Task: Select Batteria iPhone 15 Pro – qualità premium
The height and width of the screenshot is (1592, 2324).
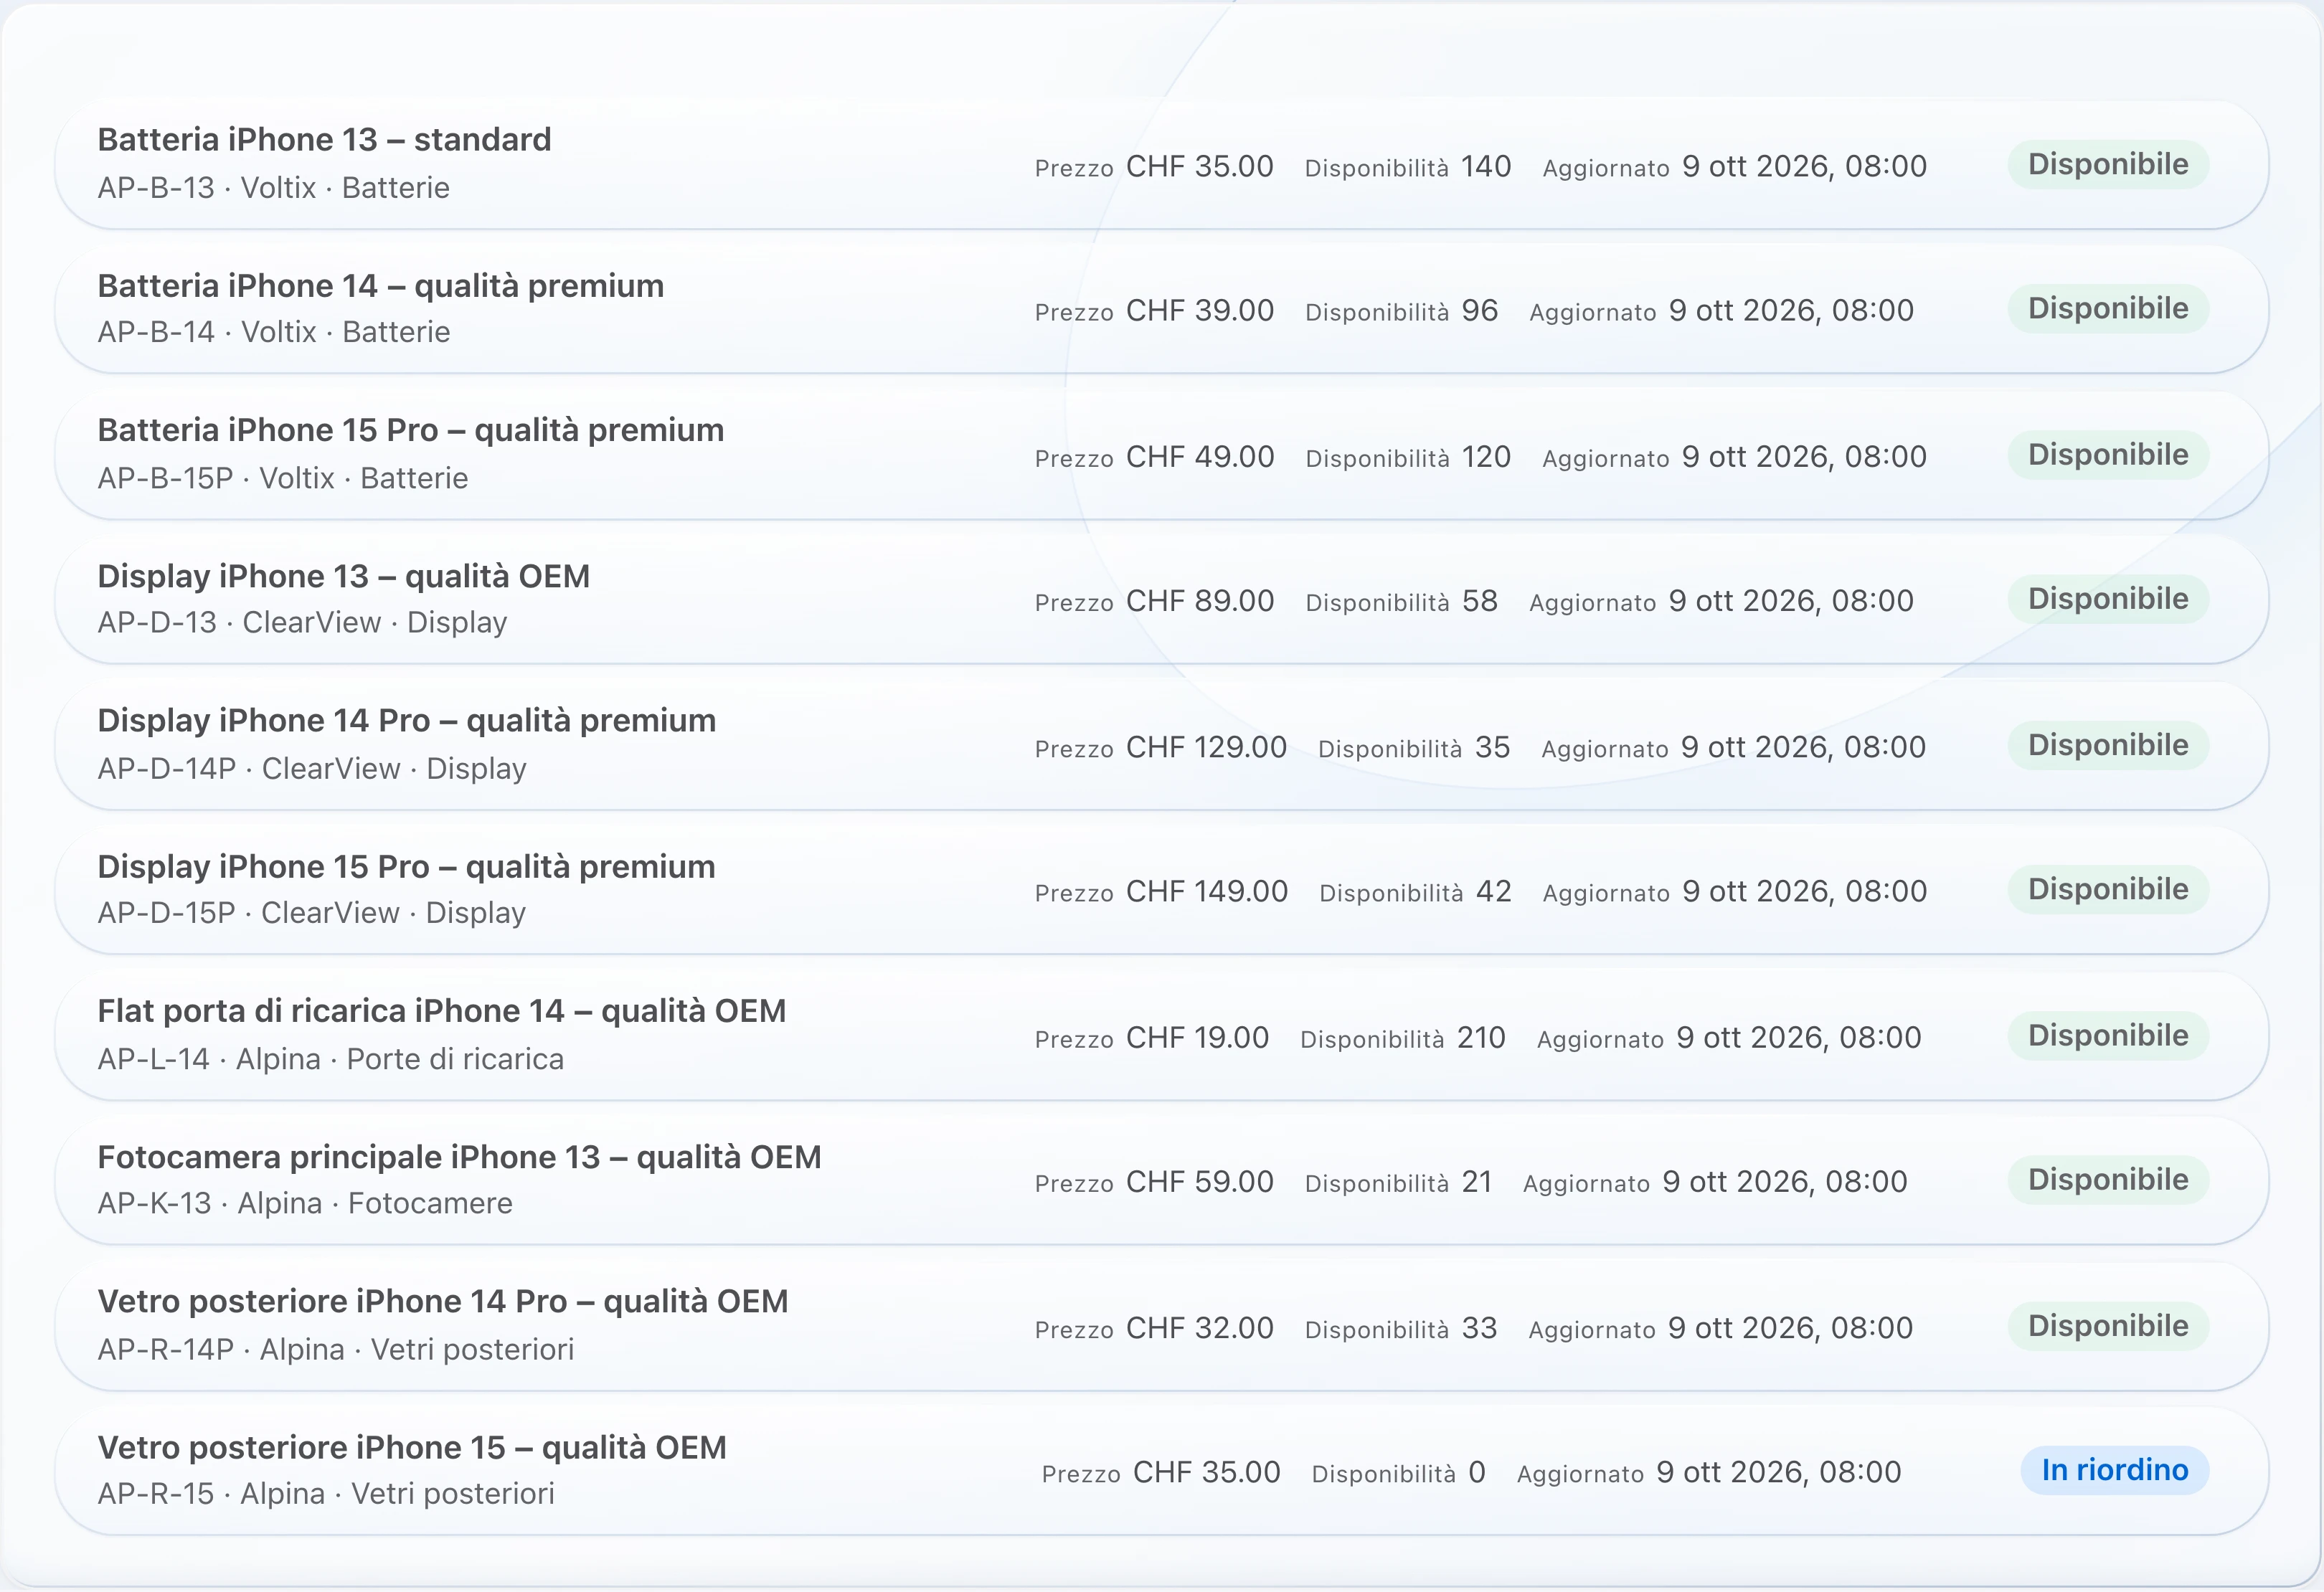Action: point(410,430)
